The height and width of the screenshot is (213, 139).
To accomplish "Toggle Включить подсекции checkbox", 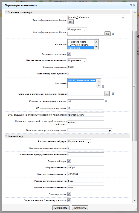I will point(69,54).
